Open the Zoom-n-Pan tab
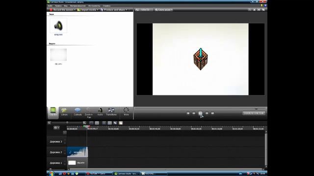The height and width of the screenshot is (176, 314). coord(89,113)
